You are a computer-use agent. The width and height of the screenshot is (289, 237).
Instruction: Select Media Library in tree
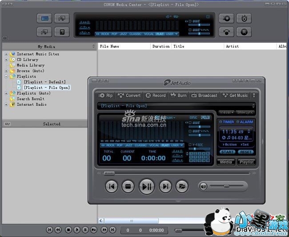(x=31, y=65)
